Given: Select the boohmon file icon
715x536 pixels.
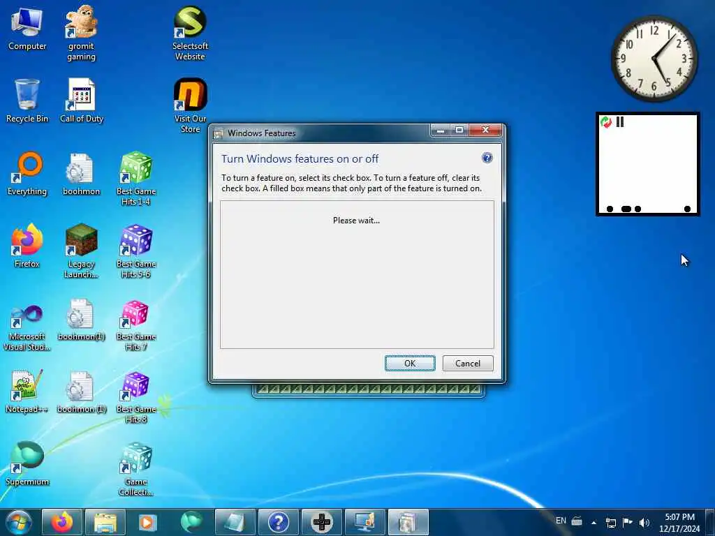Looking at the screenshot, I should [81, 174].
